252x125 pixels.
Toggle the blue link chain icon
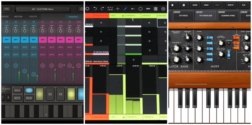(x=125, y=9)
